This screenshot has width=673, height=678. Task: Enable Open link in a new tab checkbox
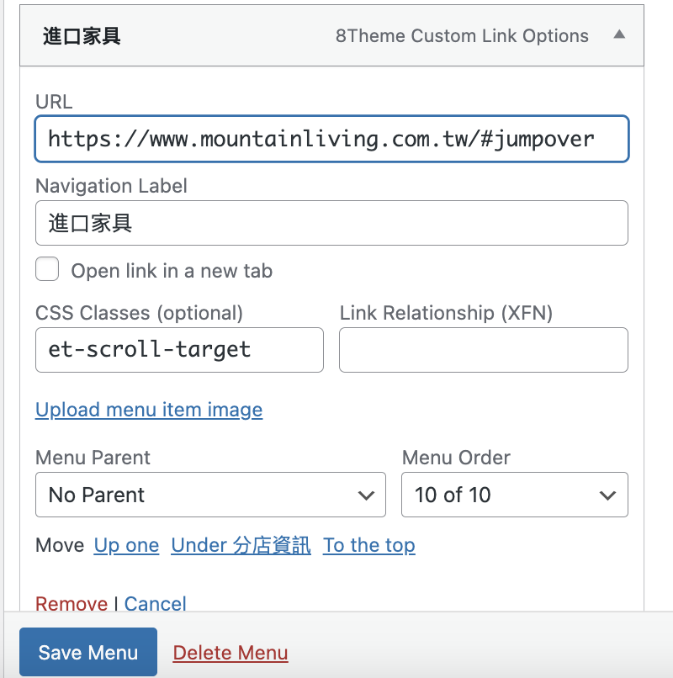(47, 269)
